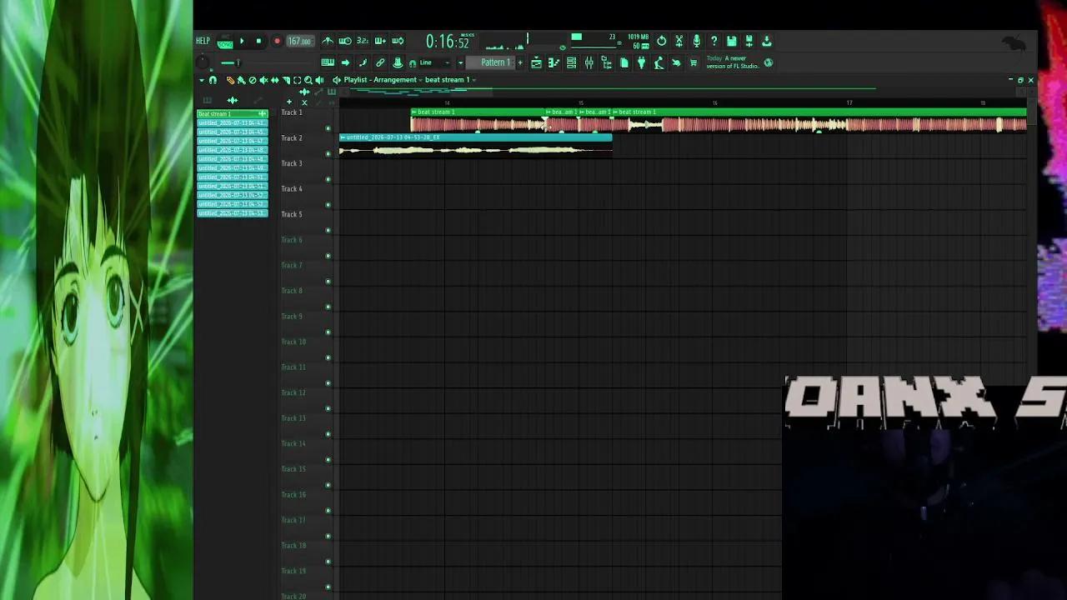Screen dimensions: 1067x600
Task: Click the red Record button
Action: click(x=277, y=41)
